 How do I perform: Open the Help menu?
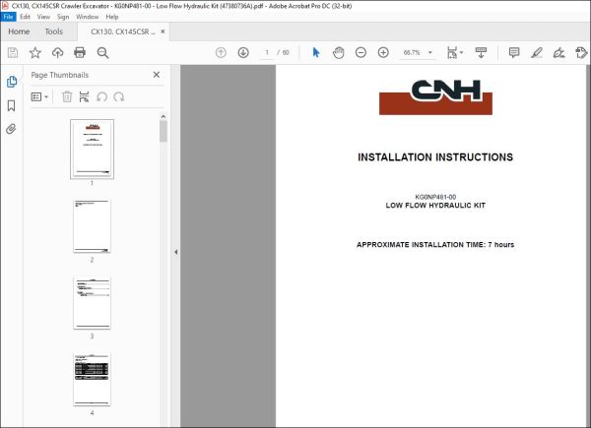[x=112, y=17]
